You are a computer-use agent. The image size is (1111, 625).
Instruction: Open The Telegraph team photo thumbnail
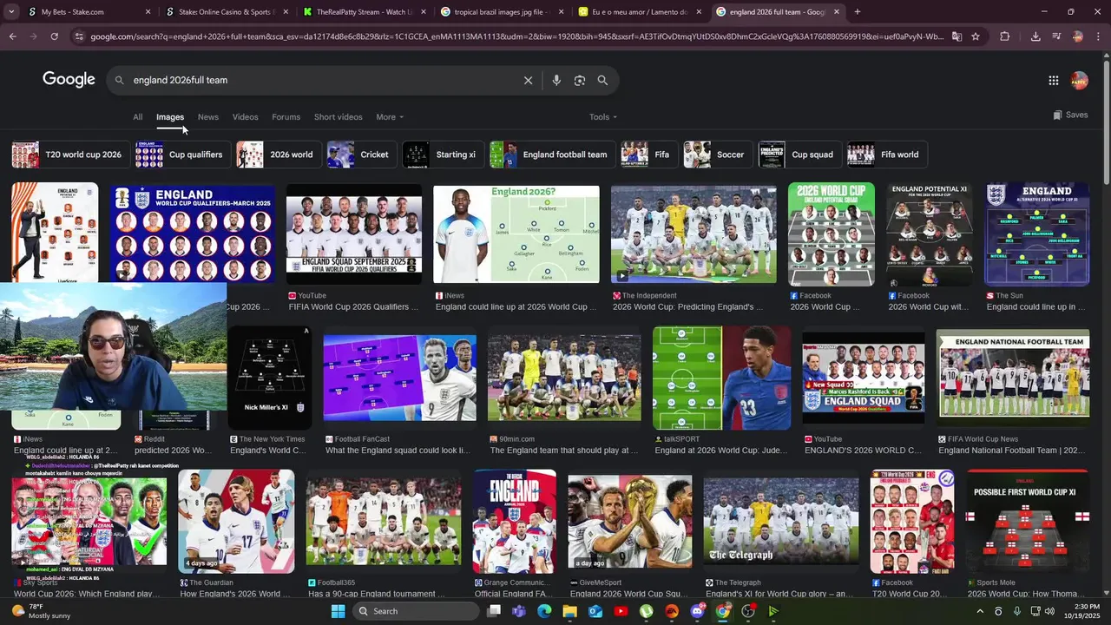[781, 521]
